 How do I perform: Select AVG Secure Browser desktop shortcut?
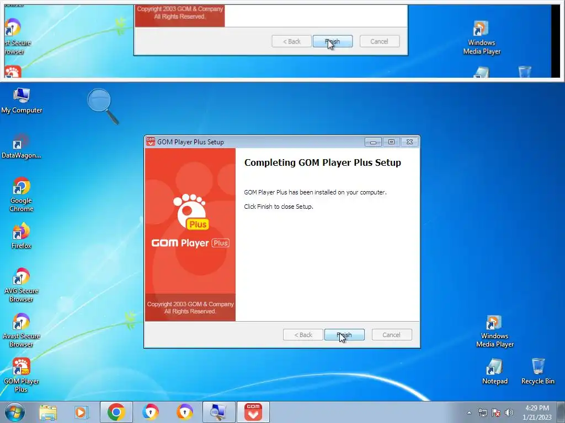(x=21, y=285)
